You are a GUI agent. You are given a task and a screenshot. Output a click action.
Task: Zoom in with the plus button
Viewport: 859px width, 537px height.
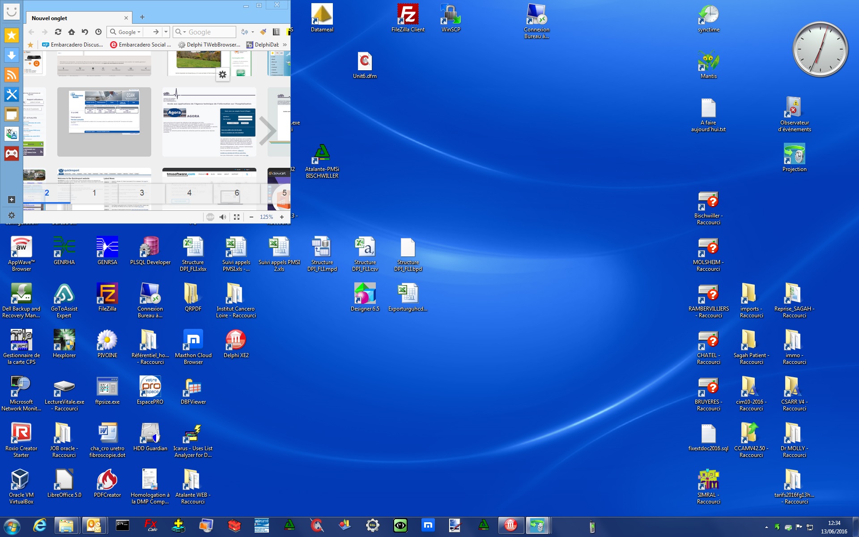(282, 217)
